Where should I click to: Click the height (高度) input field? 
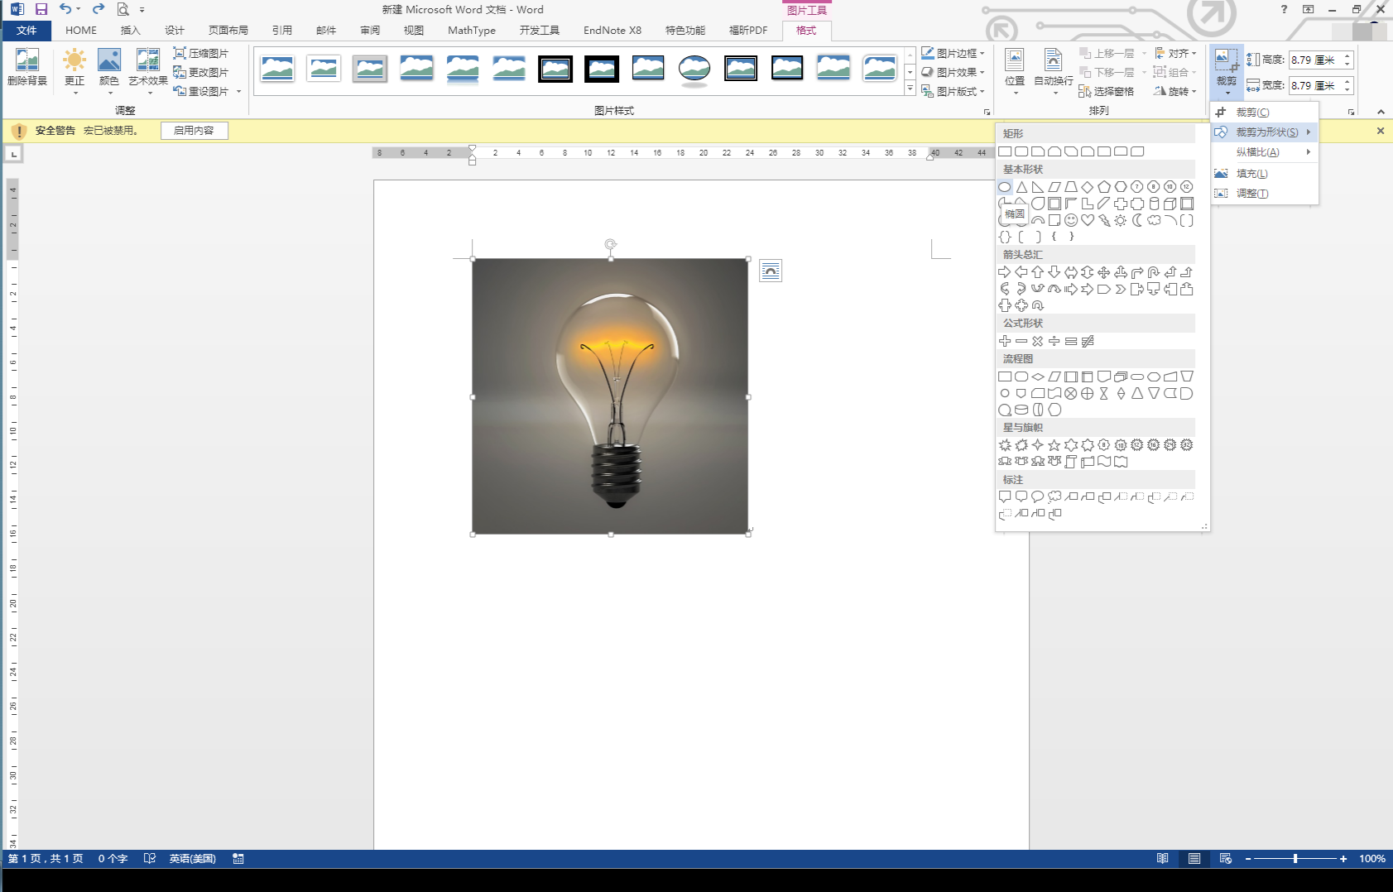pyautogui.click(x=1314, y=60)
